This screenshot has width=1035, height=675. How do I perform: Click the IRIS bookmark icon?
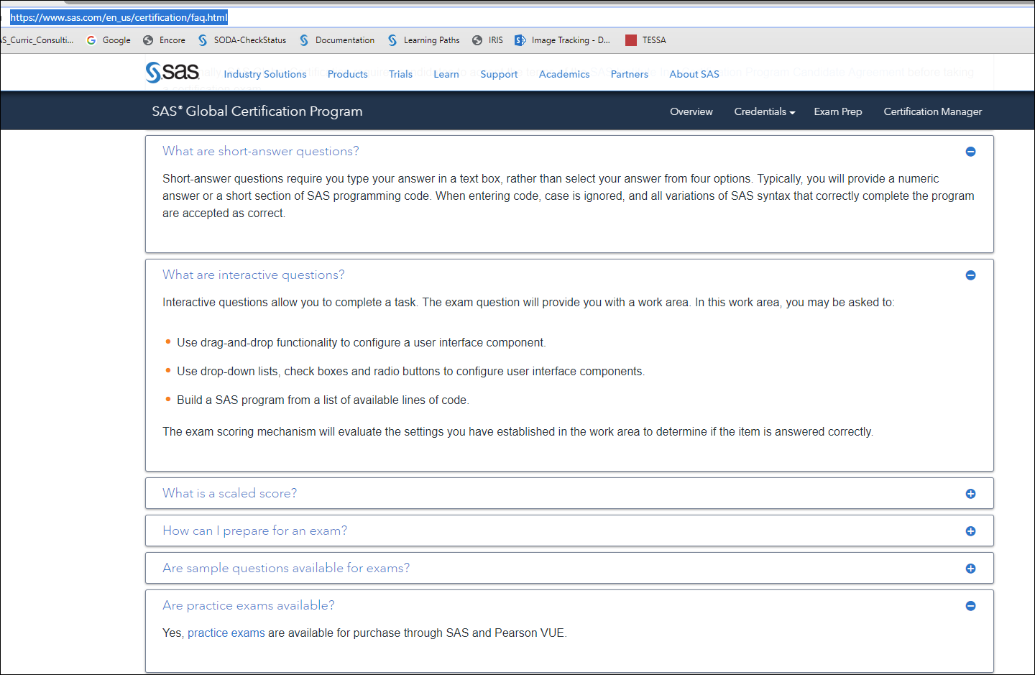477,40
